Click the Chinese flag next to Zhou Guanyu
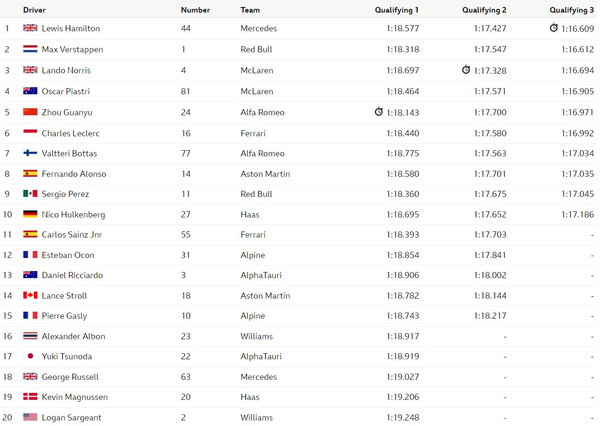602x426 pixels. pyautogui.click(x=30, y=112)
